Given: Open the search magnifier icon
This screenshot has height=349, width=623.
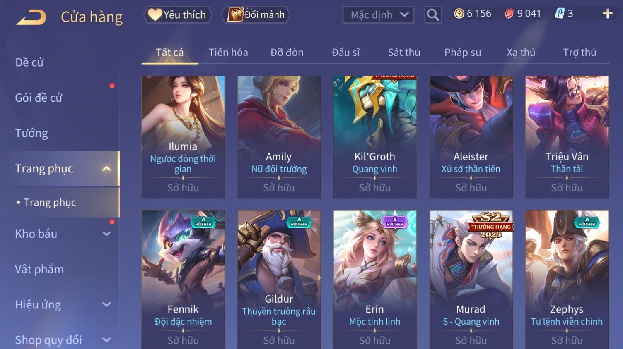Looking at the screenshot, I should pyautogui.click(x=433, y=15).
